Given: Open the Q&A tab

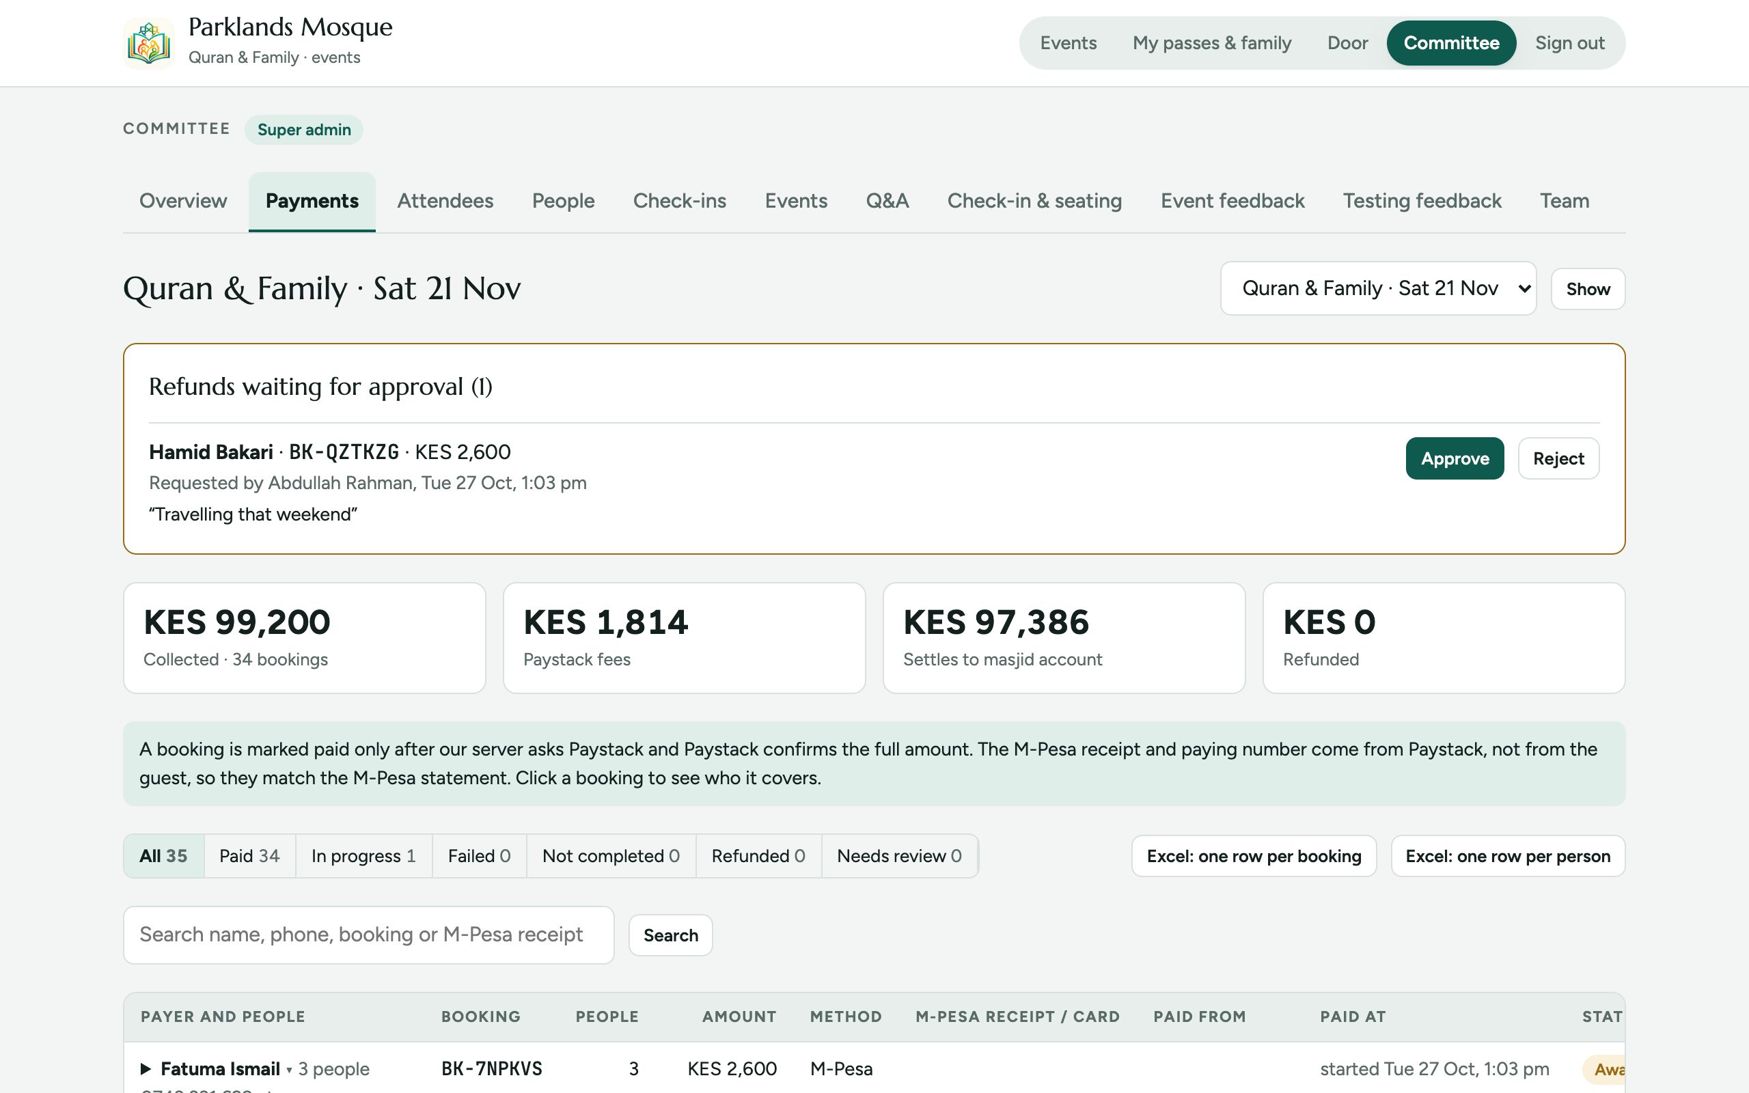Looking at the screenshot, I should point(887,201).
